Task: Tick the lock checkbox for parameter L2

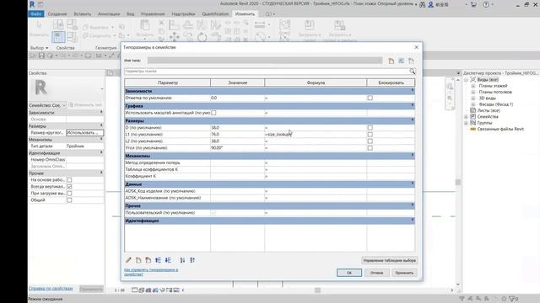Action: pyautogui.click(x=370, y=141)
